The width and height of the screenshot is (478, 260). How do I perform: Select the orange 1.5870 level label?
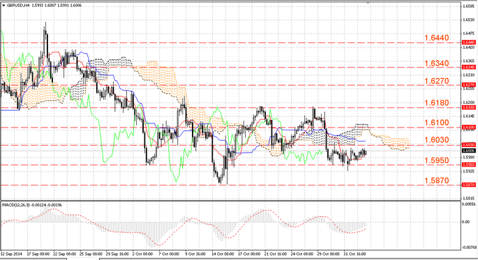437,181
